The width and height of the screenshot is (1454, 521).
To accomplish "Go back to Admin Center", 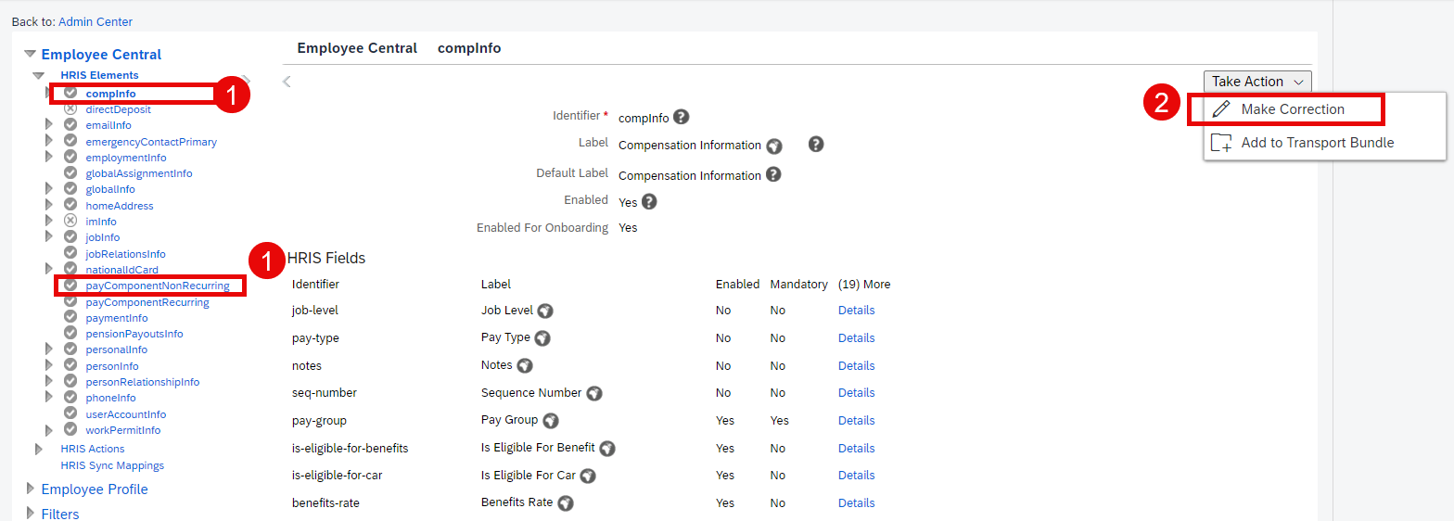I will point(96,21).
